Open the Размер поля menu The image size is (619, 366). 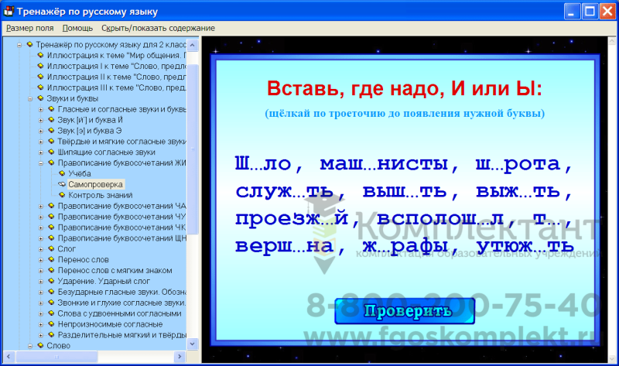click(30, 28)
